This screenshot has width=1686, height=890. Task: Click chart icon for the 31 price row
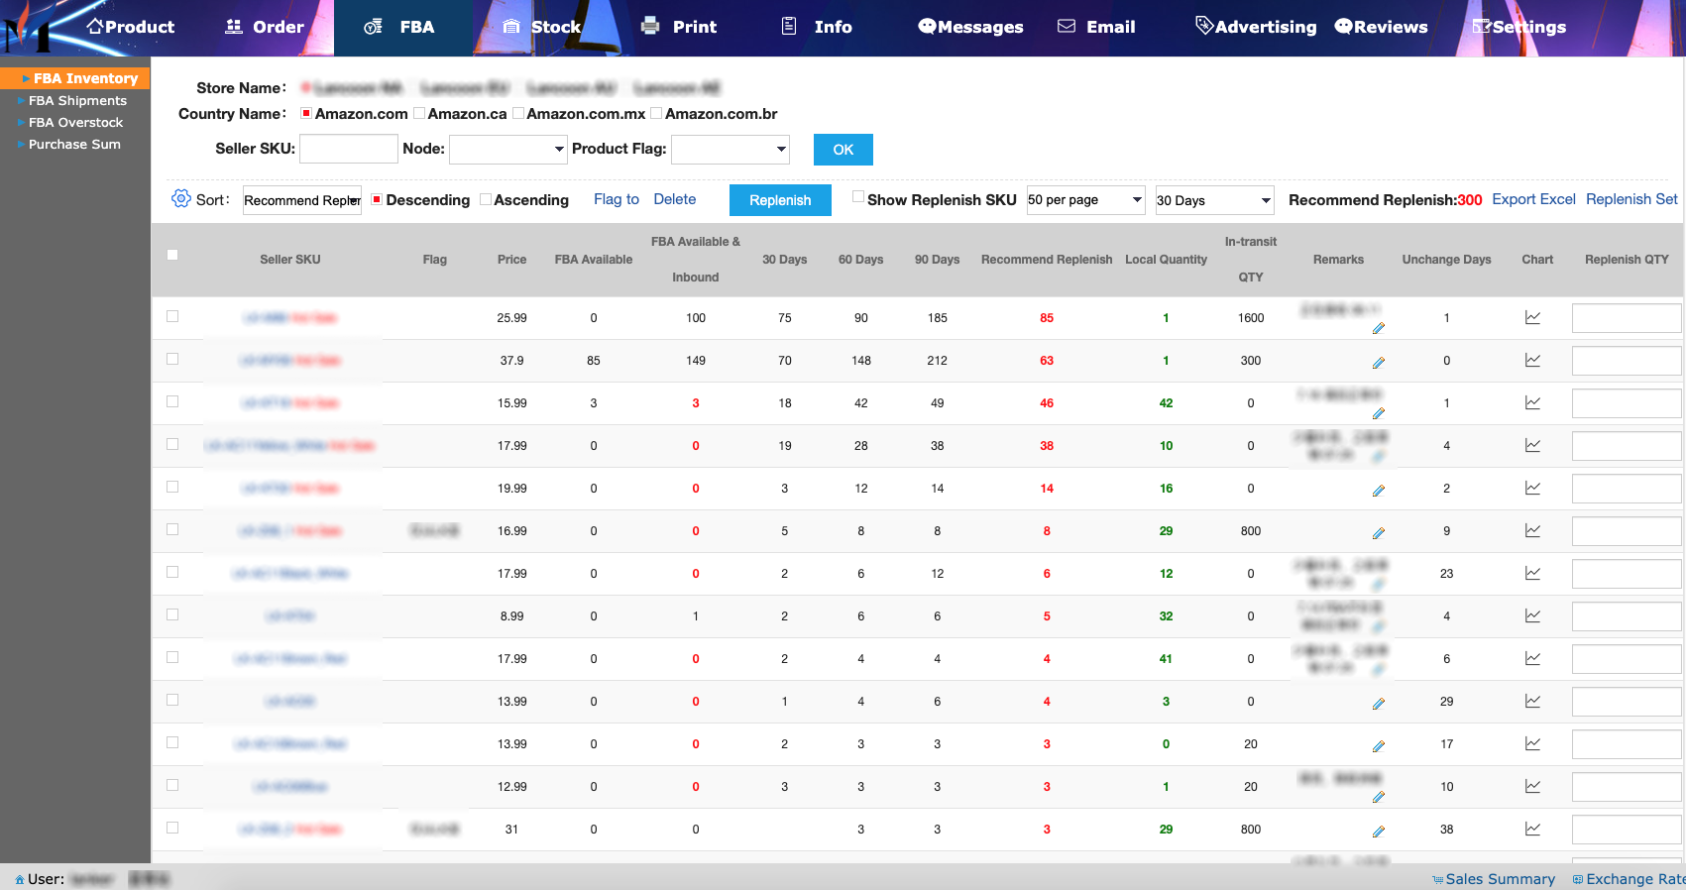click(1532, 830)
